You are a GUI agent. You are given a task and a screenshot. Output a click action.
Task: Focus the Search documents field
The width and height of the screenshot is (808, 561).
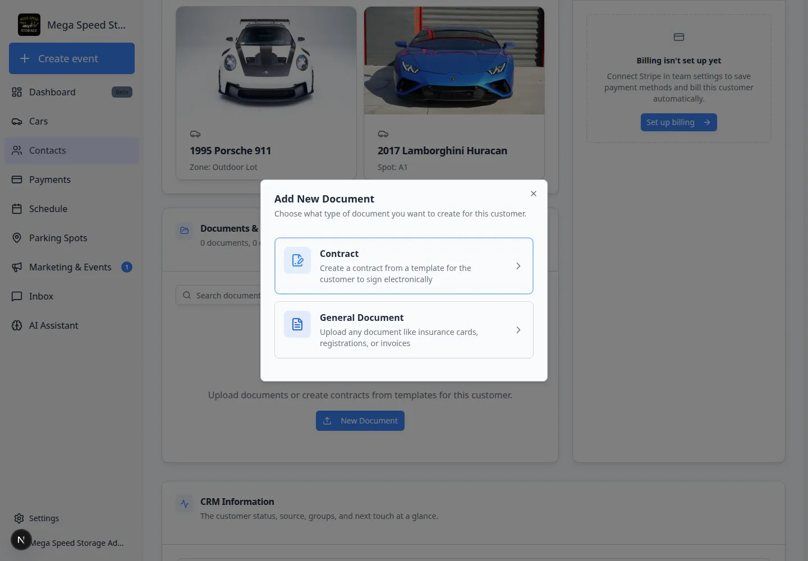[x=219, y=296]
